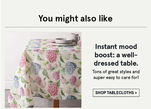Viewport: 151px width, 109px height.
Task: Click the word 'TABLECLOTHS' in the button
Action: pyautogui.click(x=120, y=93)
